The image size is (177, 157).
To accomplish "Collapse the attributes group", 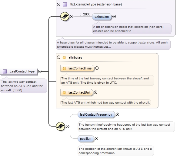I will coord(58,57).
